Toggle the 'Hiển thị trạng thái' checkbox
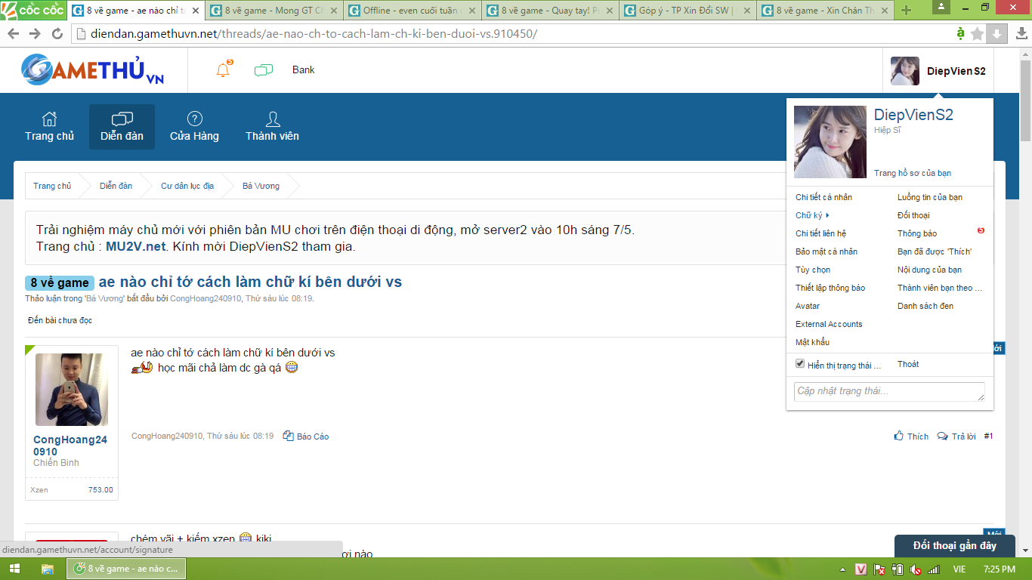This screenshot has height=580, width=1032. tap(800, 363)
